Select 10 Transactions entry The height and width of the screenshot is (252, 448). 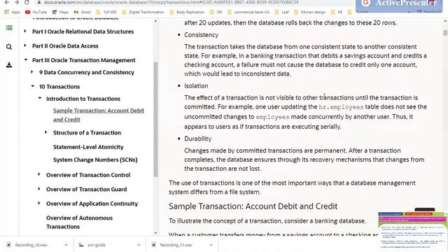(59, 87)
